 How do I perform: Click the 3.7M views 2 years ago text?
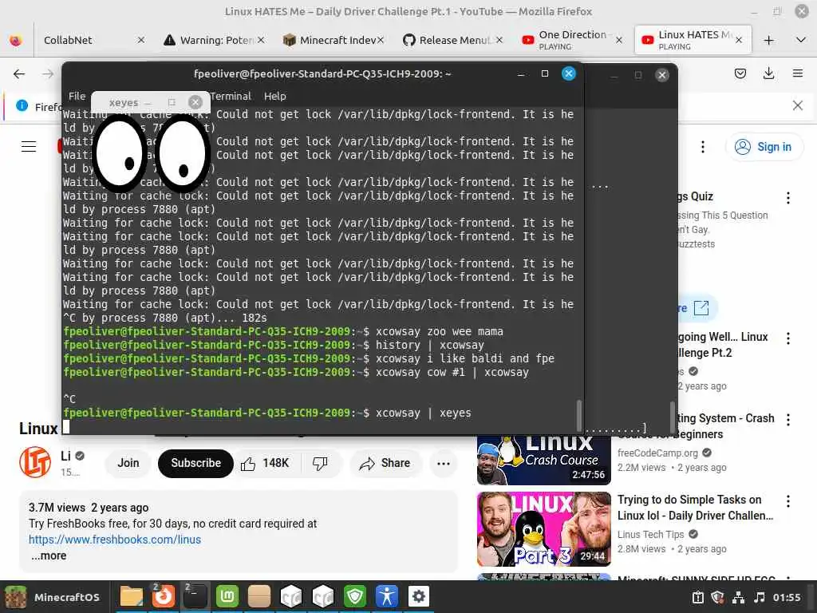(89, 508)
